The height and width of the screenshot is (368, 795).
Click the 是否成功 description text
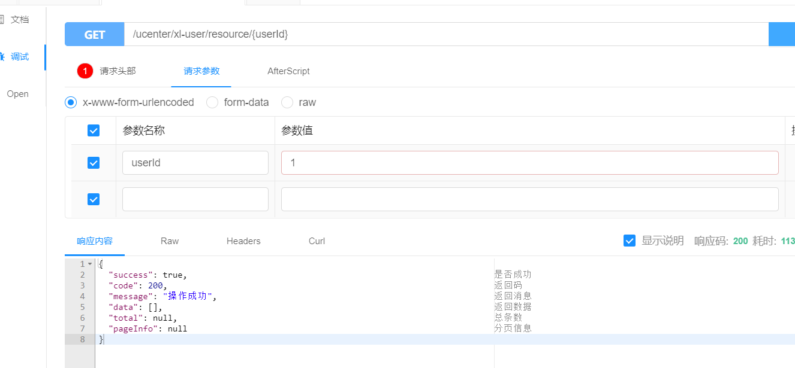pyautogui.click(x=513, y=275)
